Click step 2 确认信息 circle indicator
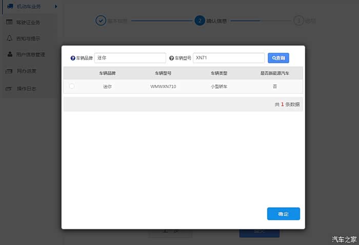The width and height of the screenshot is (359, 245). pos(200,21)
